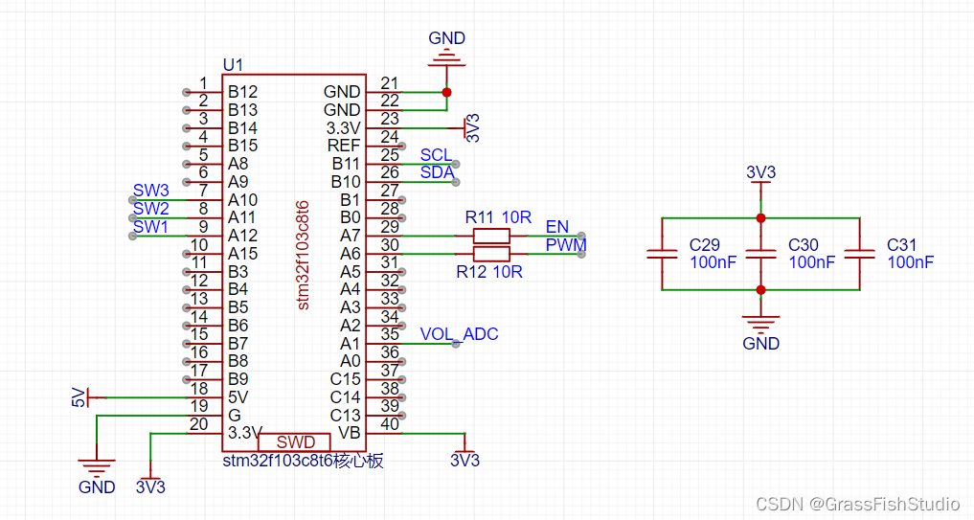Click the 100nF value under C31

coord(911,262)
